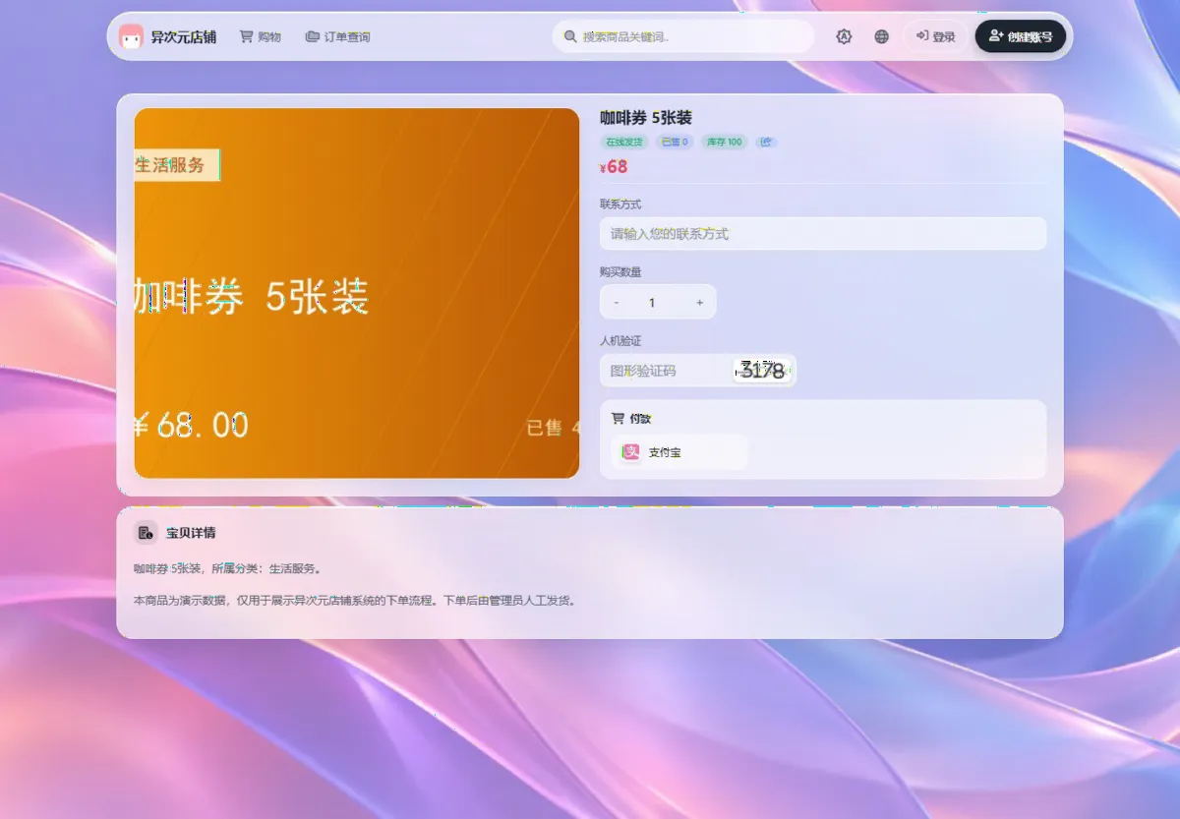Click the 异次元店铺 pink avatar logo
Image resolution: width=1180 pixels, height=819 pixels.
131,37
